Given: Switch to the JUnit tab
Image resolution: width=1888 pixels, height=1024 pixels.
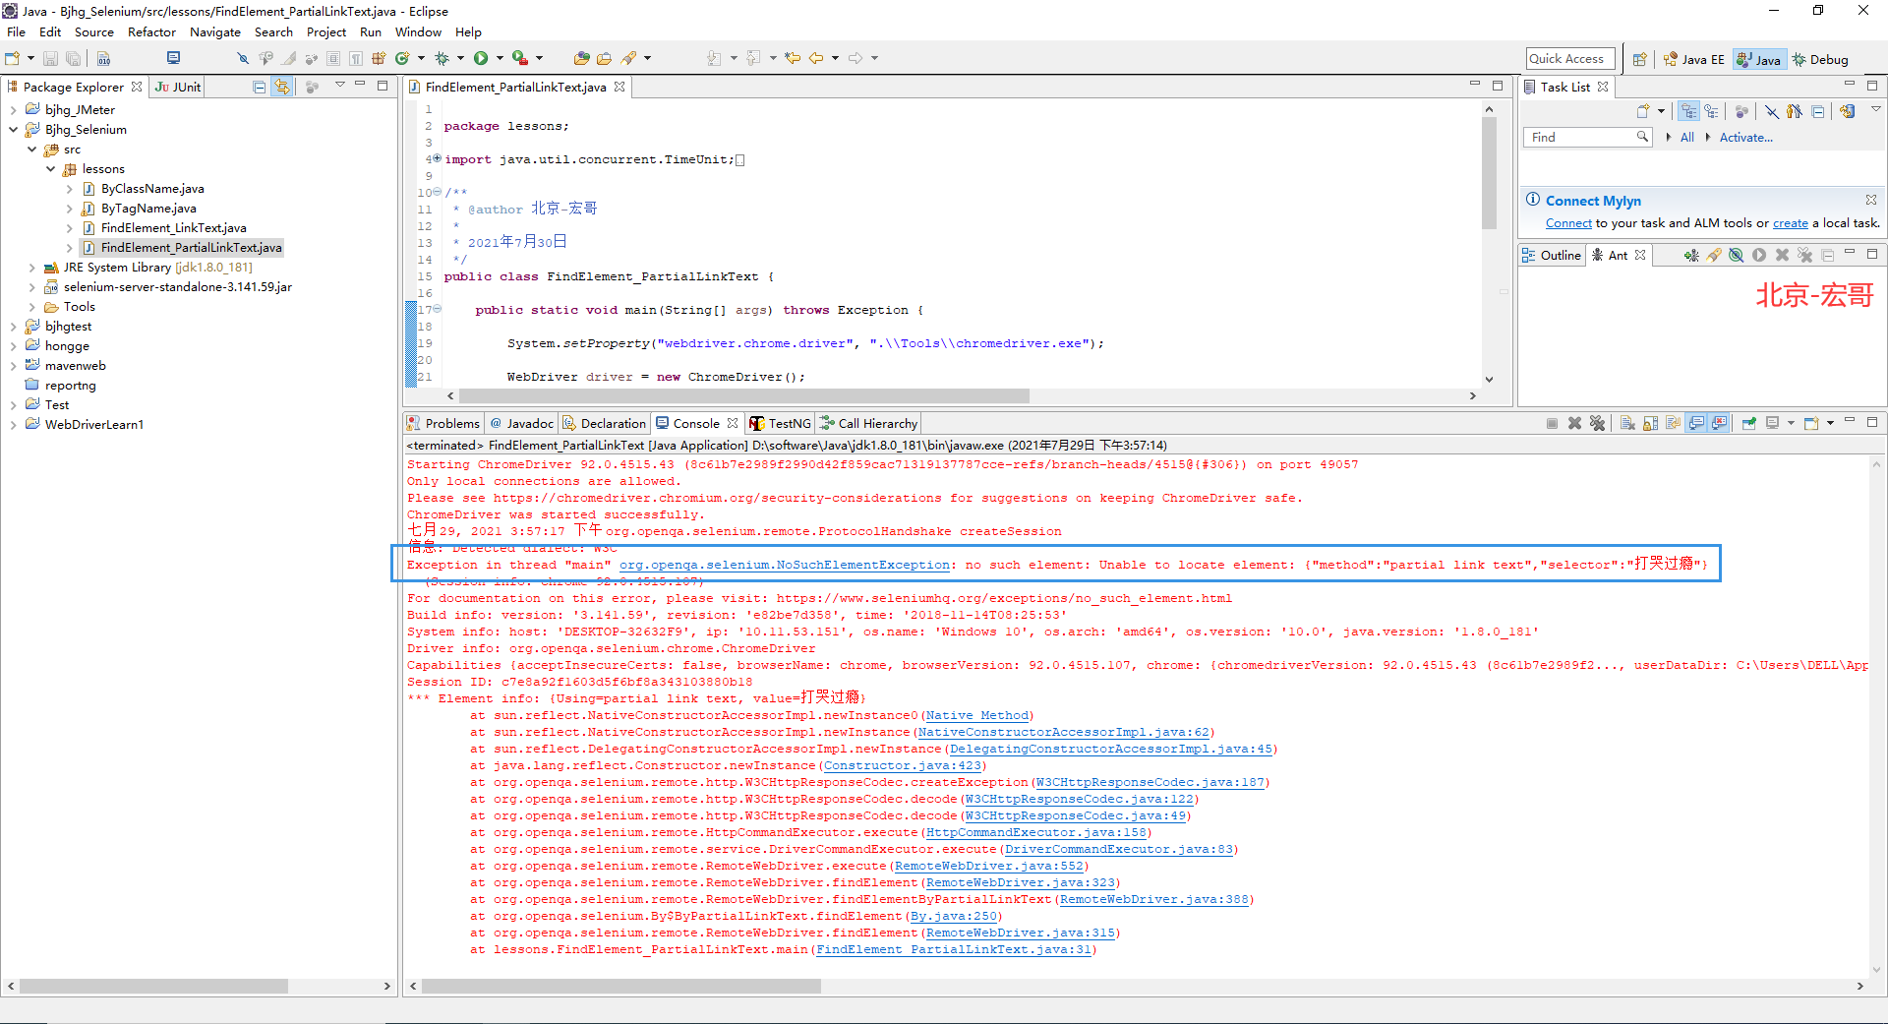Looking at the screenshot, I should pos(178,87).
